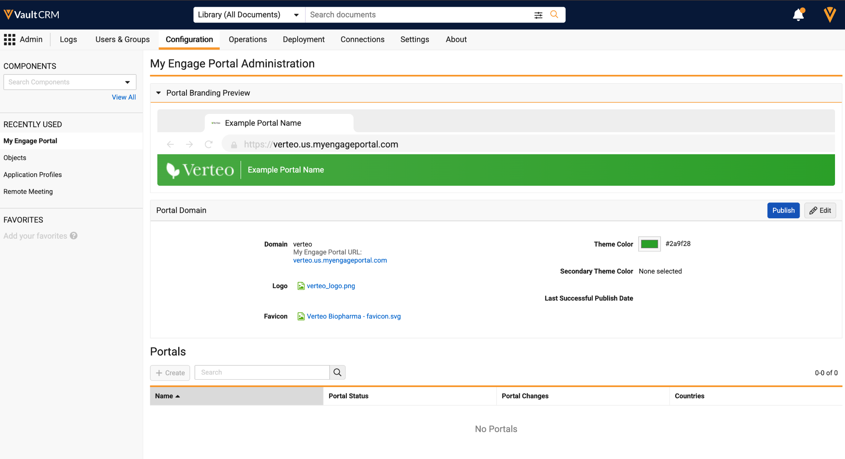
Task: Click the favicon image file icon
Action: pos(301,316)
